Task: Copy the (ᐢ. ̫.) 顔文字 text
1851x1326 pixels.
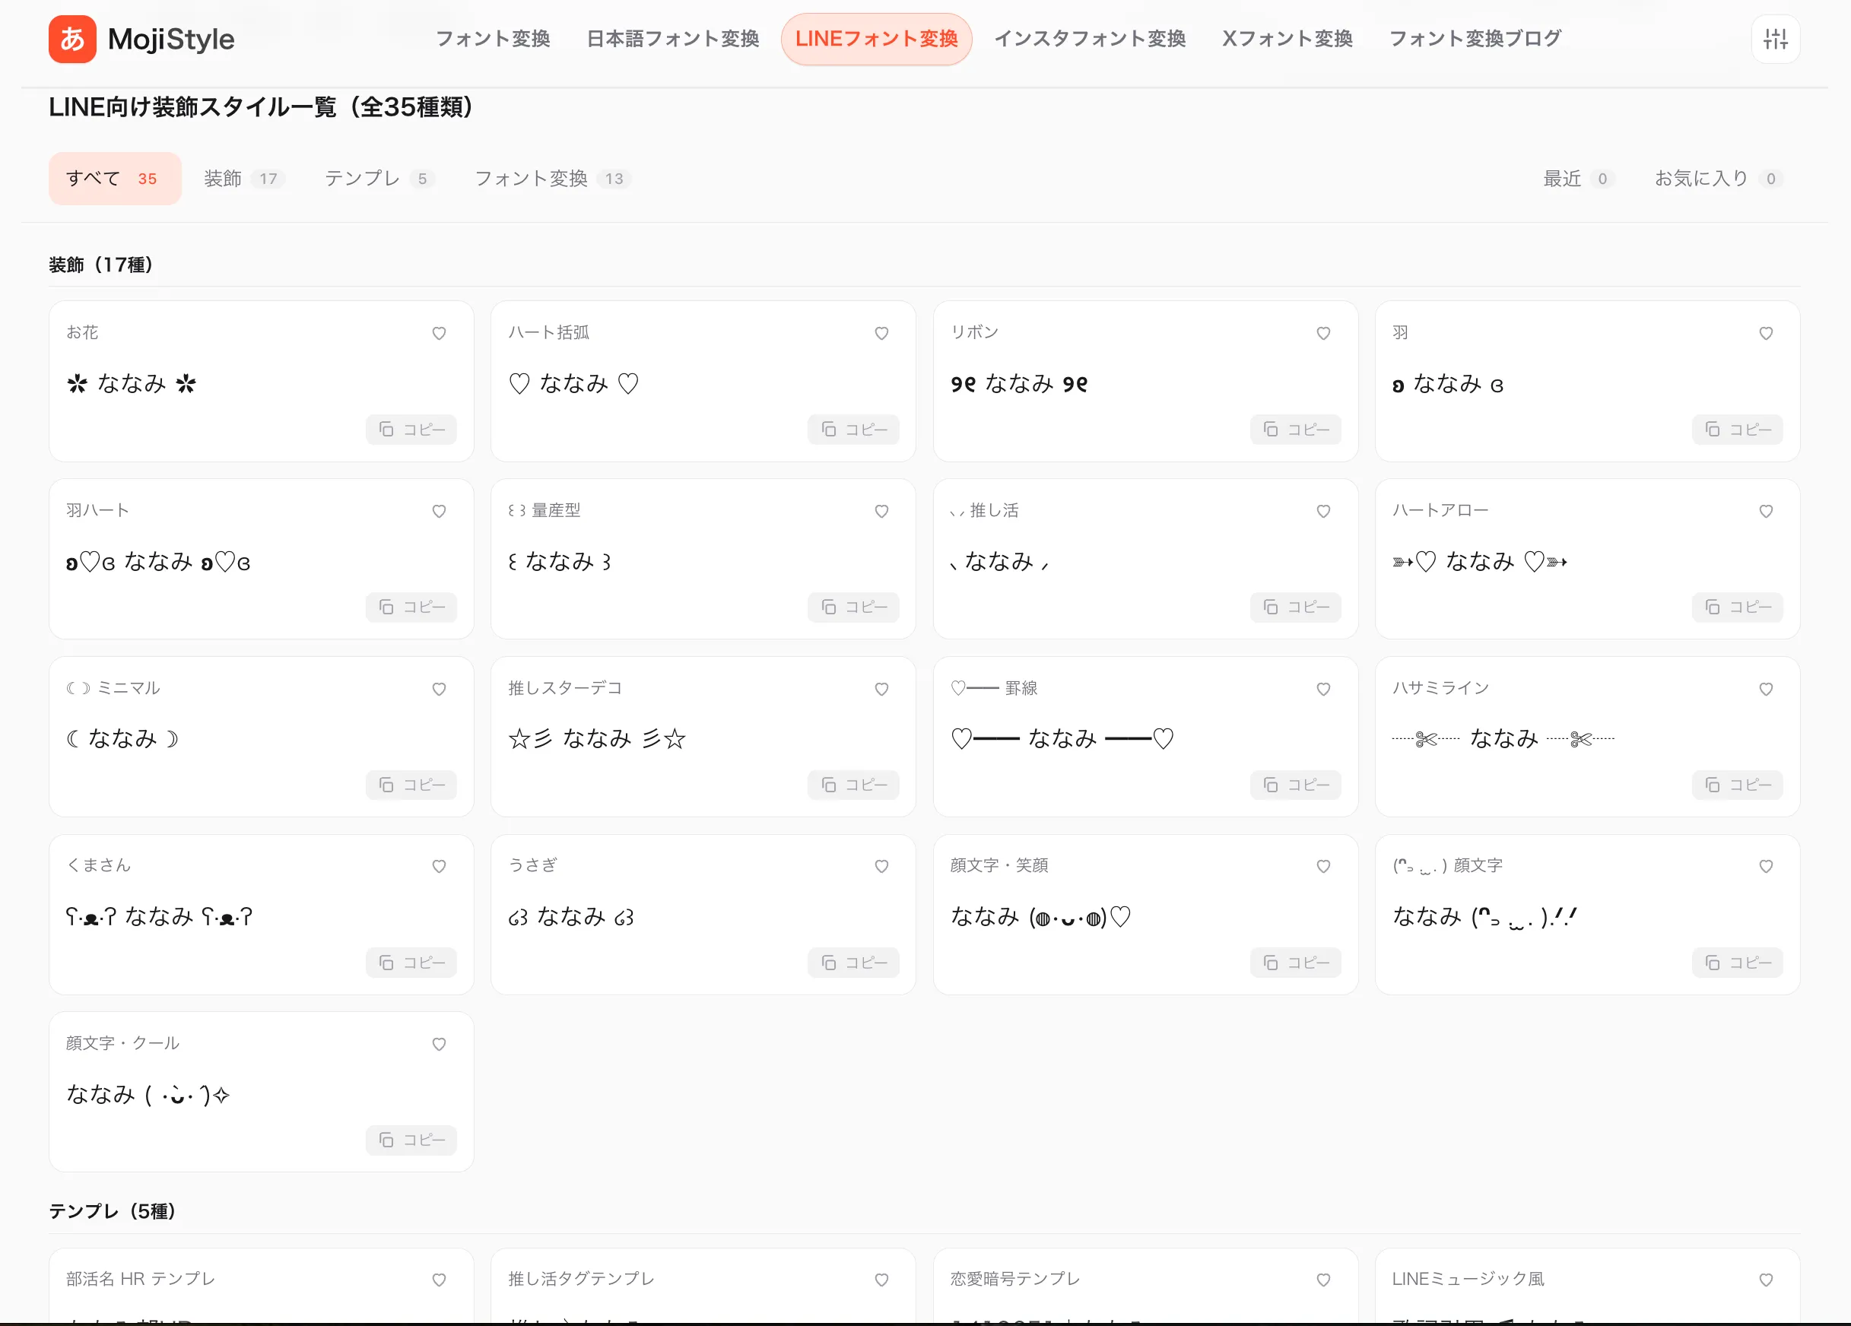Action: [1738, 963]
